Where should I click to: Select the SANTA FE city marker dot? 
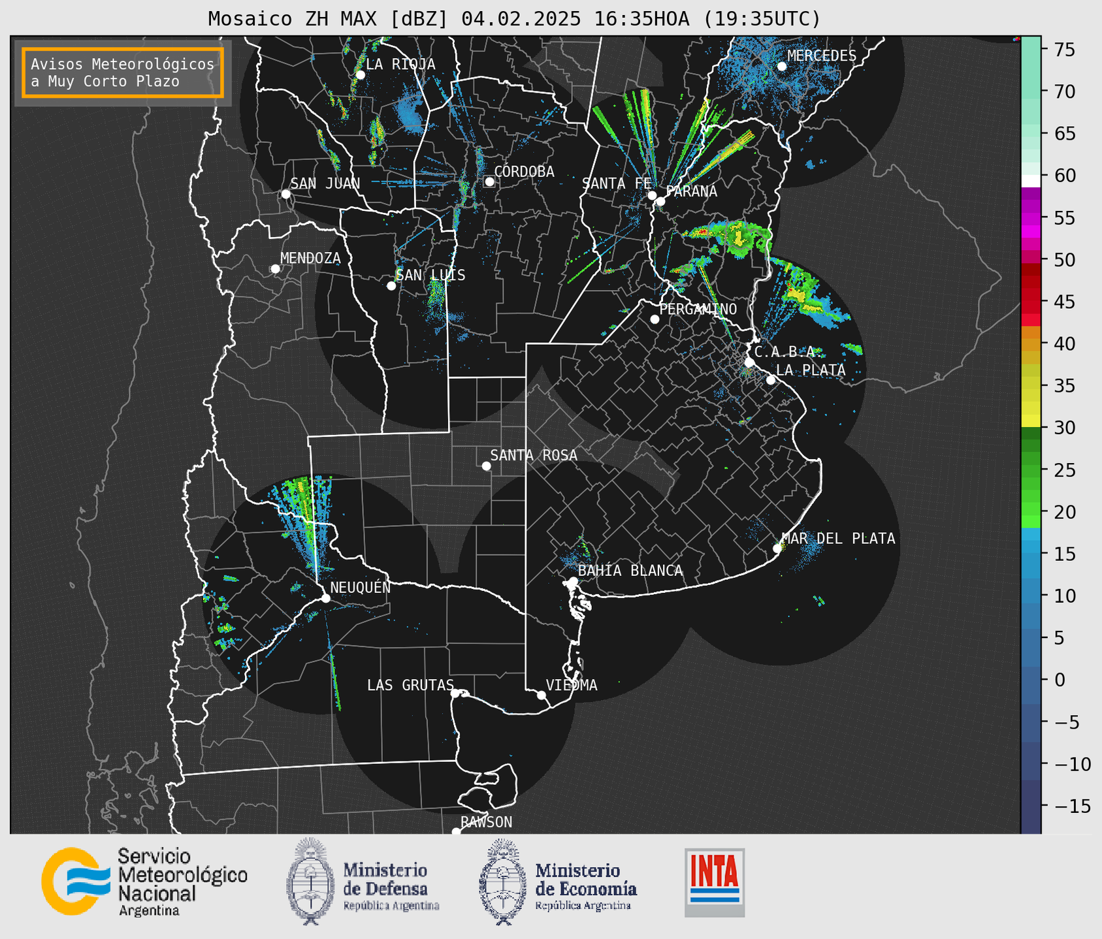pos(652,195)
